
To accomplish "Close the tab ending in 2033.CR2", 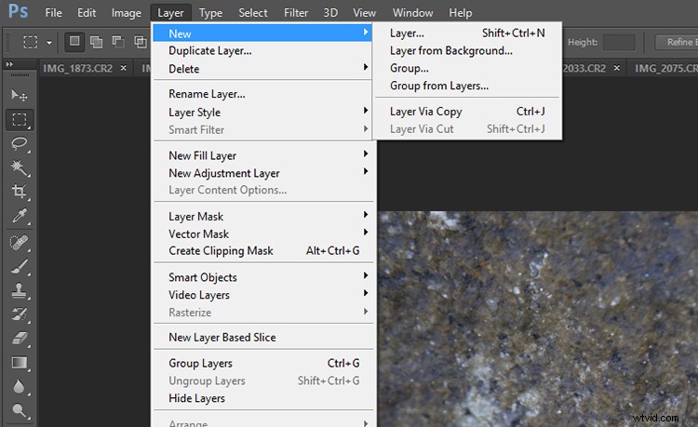I will pos(617,68).
